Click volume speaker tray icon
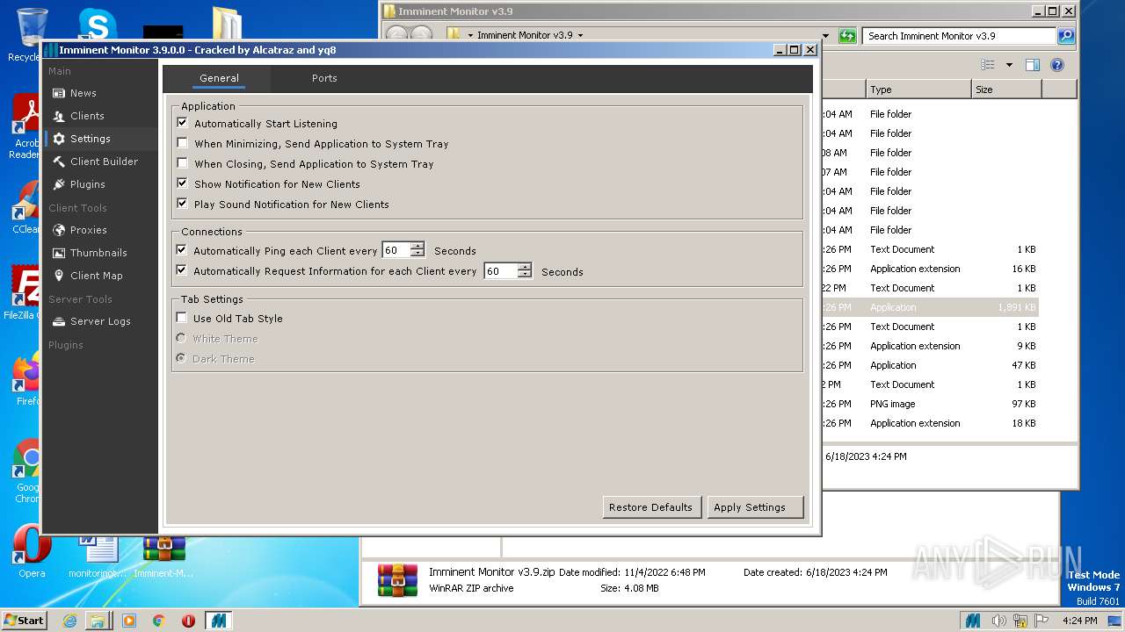Viewport: 1125px width, 632px height. tap(998, 621)
